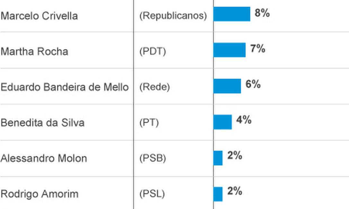Click Benedita da Silva's blue bar
Viewport: 349px width, 209px height.
pyautogui.click(x=222, y=122)
